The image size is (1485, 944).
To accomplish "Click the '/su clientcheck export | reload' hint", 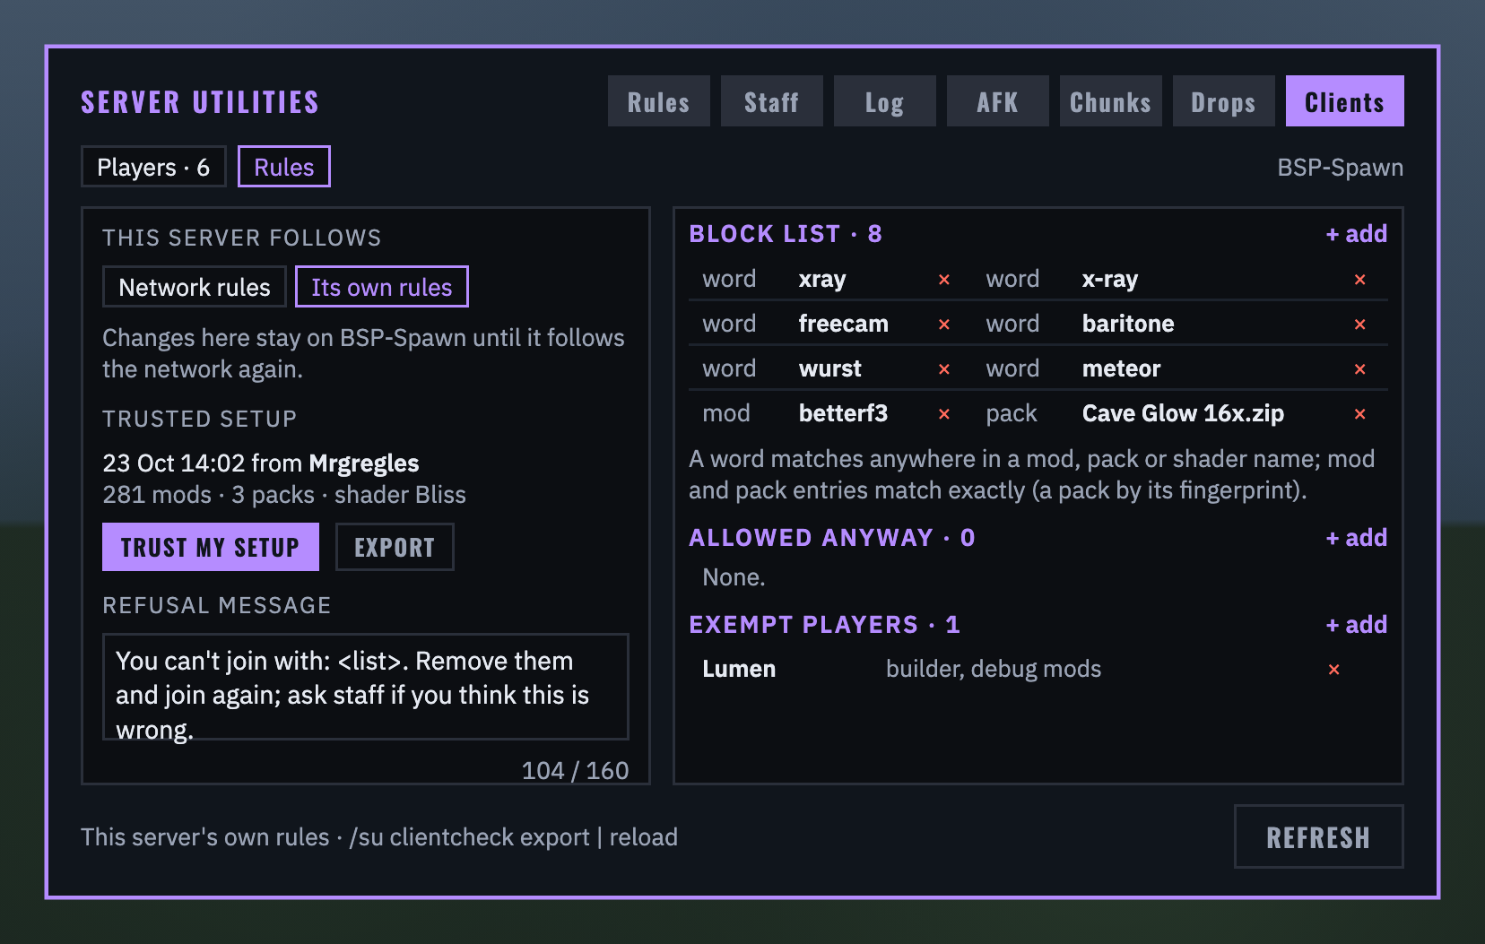I will [x=514, y=837].
